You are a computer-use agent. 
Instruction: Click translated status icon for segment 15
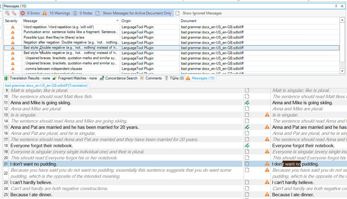[x=247, y=127]
